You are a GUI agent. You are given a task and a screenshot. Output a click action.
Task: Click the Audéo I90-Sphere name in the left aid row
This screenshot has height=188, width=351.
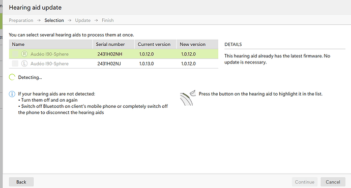(49, 64)
